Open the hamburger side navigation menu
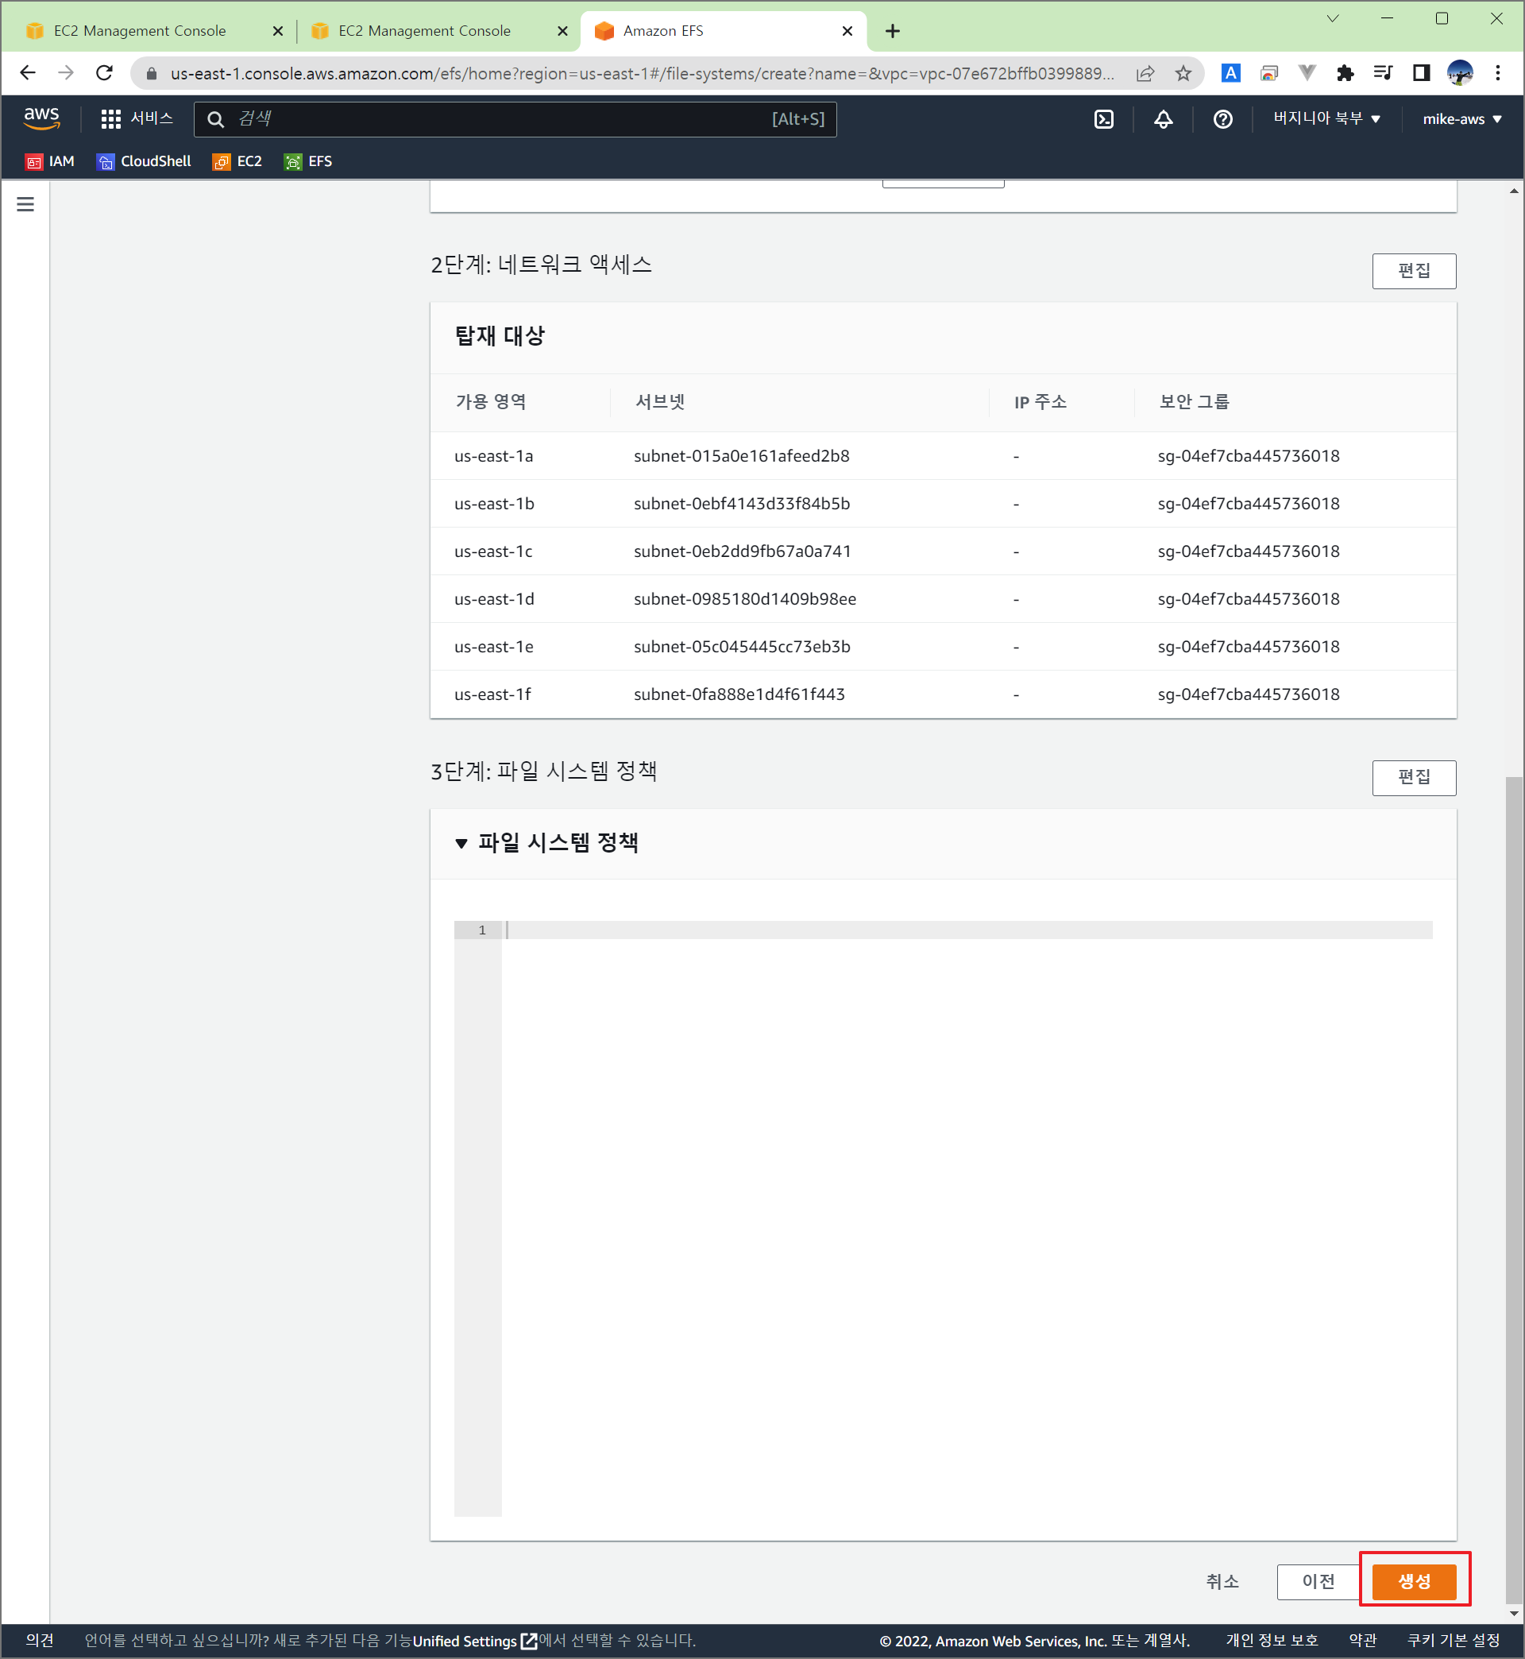 [x=25, y=204]
